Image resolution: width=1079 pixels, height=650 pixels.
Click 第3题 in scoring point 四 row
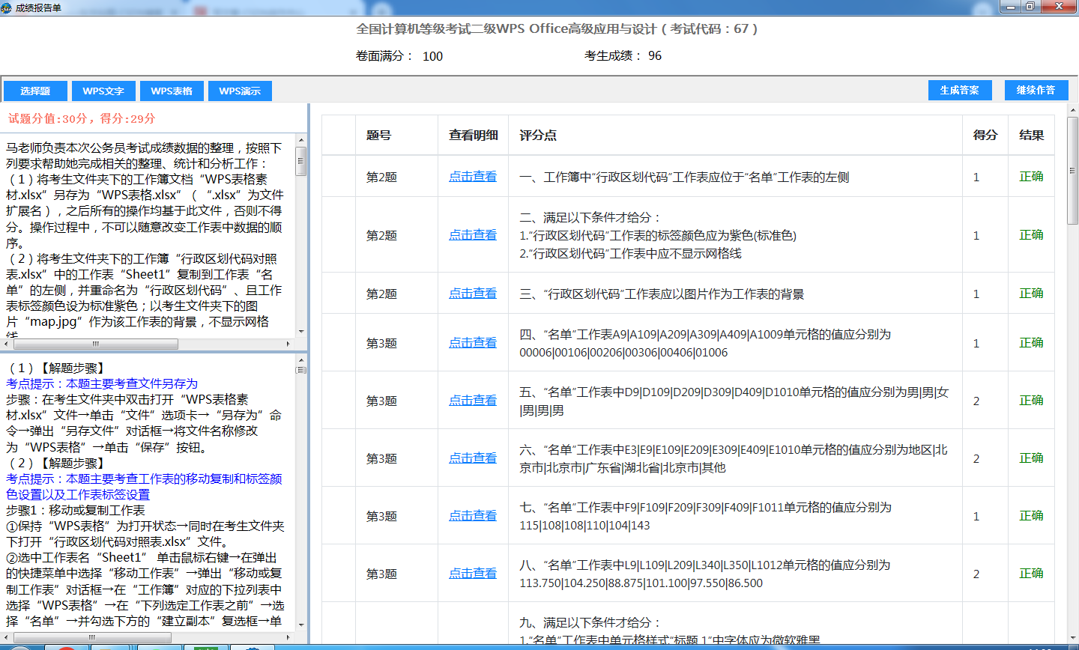(x=381, y=344)
